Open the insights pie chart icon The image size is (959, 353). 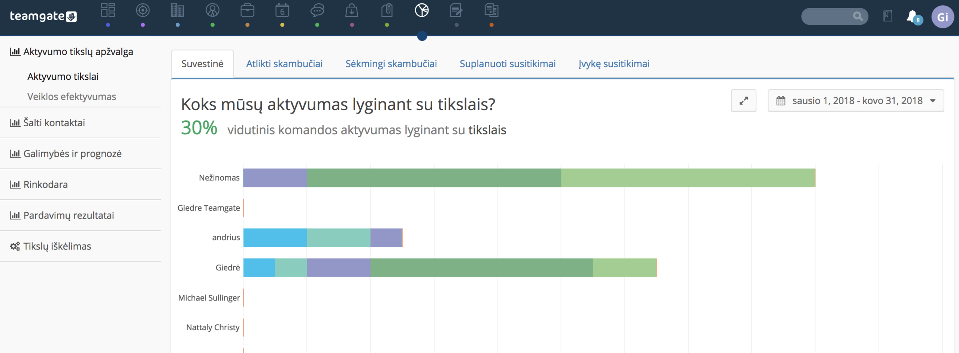[422, 10]
